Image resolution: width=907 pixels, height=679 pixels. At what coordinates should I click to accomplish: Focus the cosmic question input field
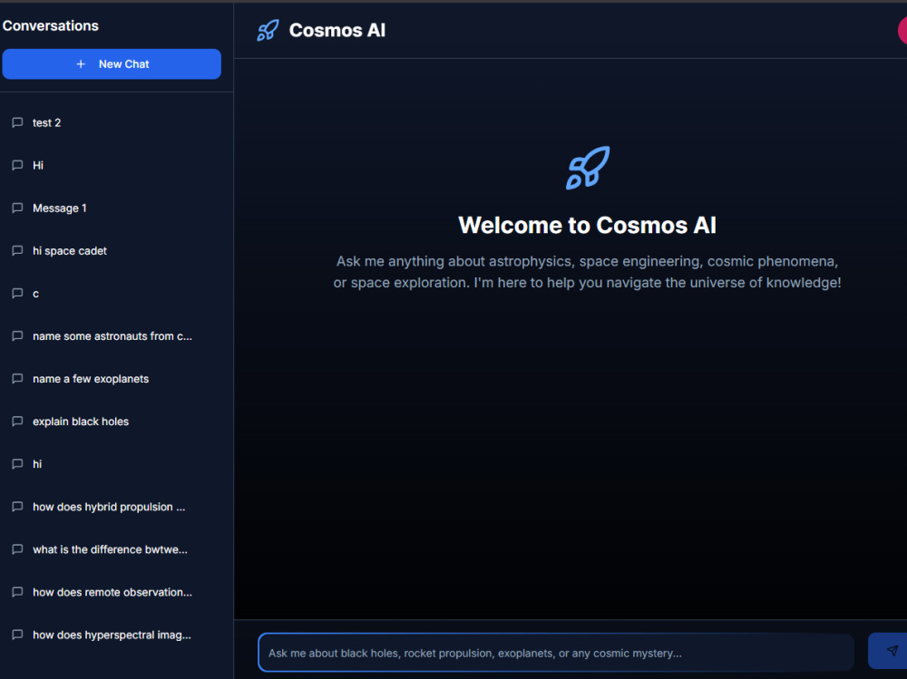pyautogui.click(x=556, y=653)
